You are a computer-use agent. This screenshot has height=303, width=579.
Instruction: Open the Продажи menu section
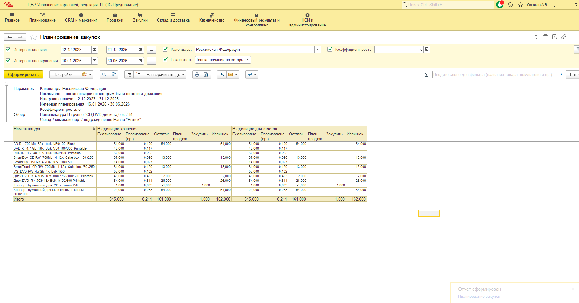115,18
